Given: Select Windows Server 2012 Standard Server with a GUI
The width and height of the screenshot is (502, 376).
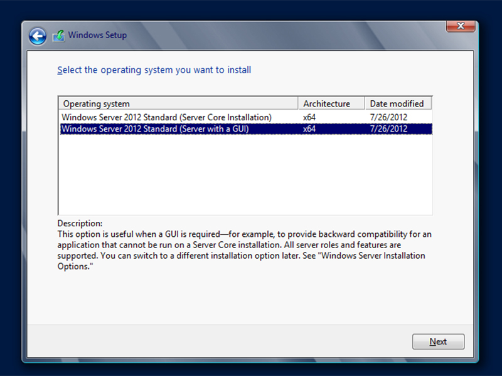Looking at the screenshot, I should pos(246,129).
